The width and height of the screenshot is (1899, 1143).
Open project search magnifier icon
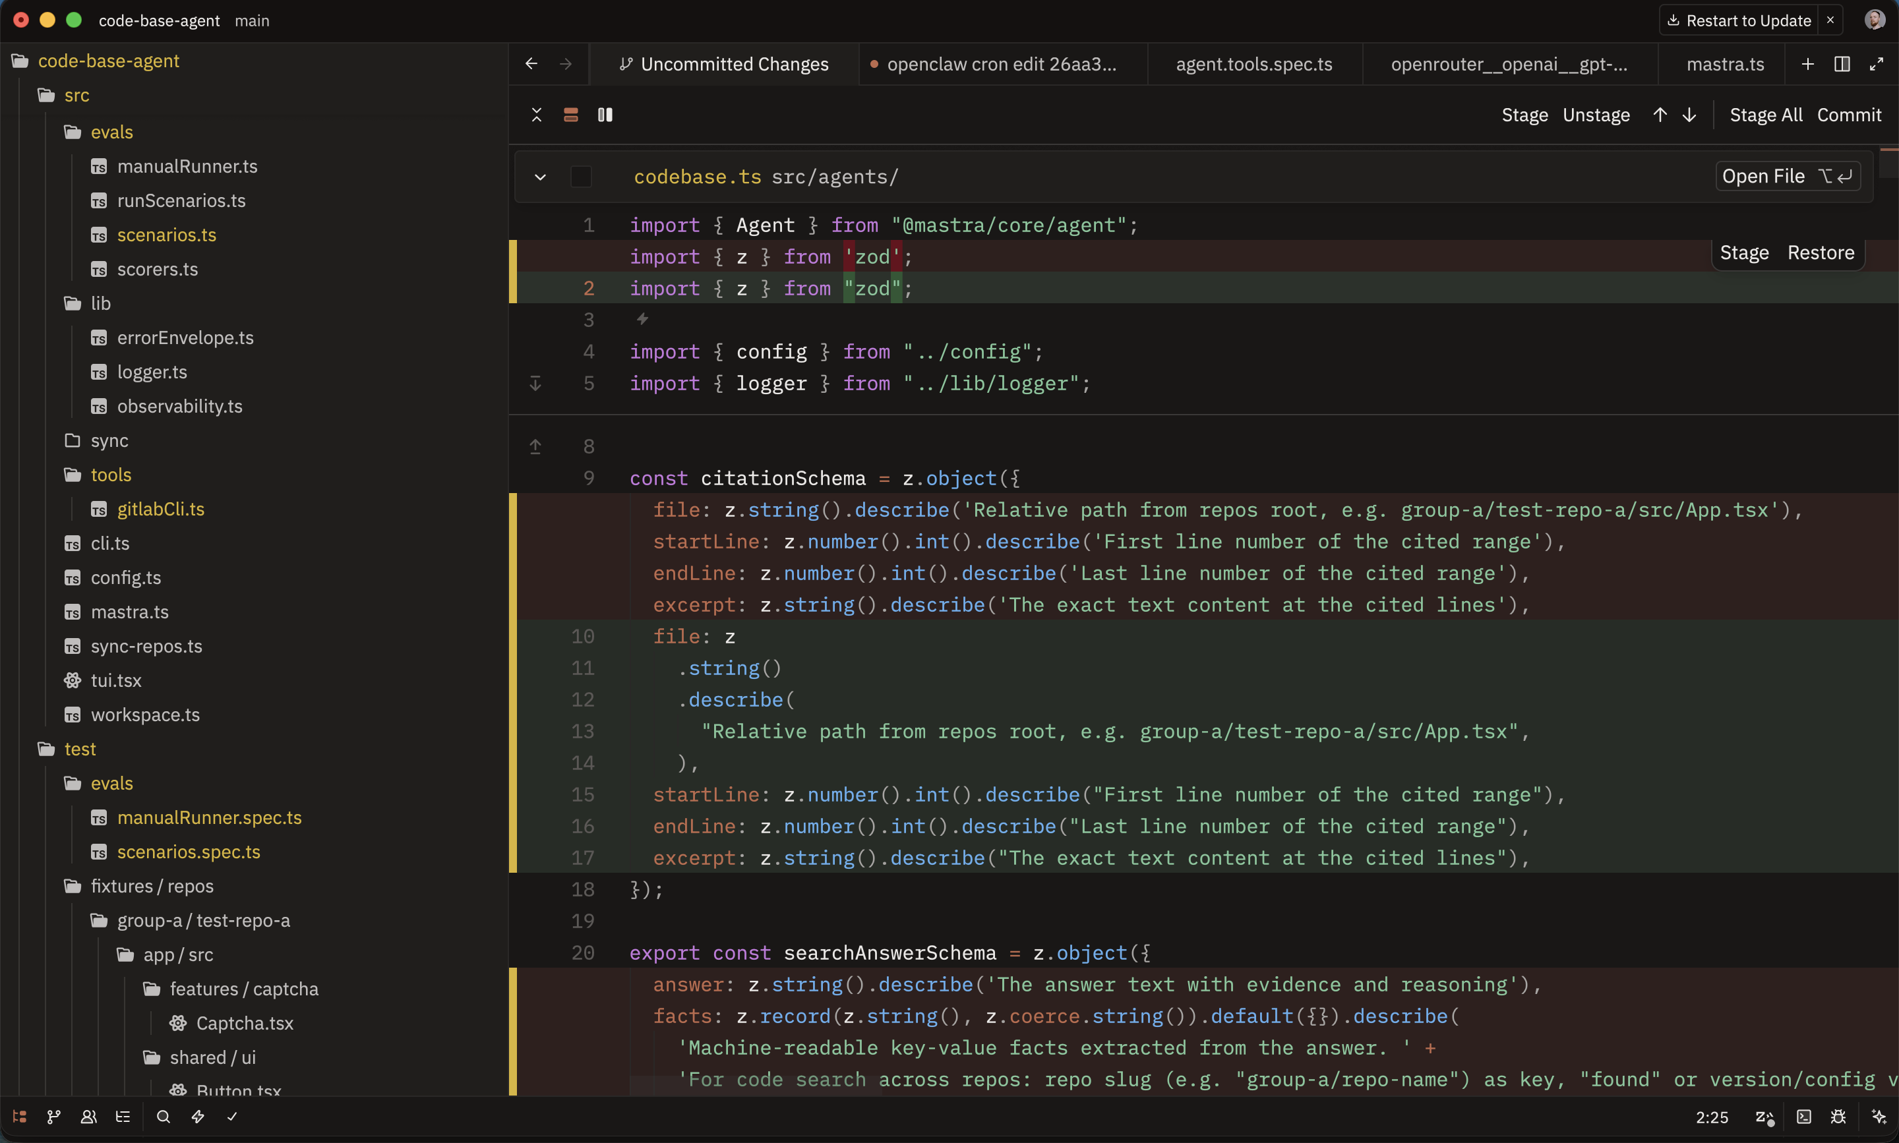pyautogui.click(x=164, y=1117)
